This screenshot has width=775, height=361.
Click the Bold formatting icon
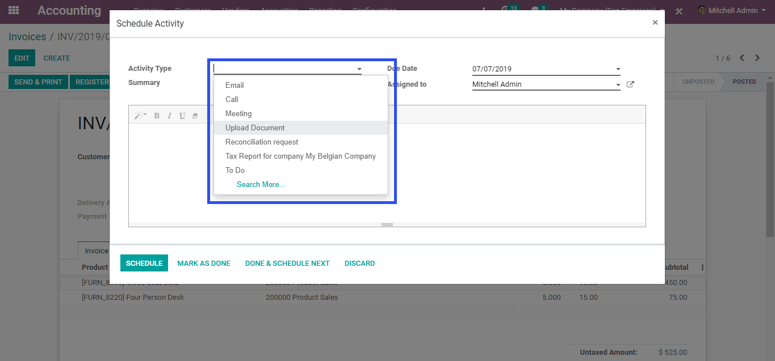pyautogui.click(x=157, y=116)
